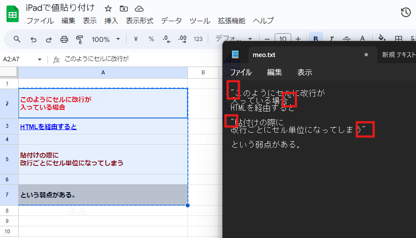This screenshot has width=416, height=238.
Task: Open the fill color picker
Action: tap(381, 38)
